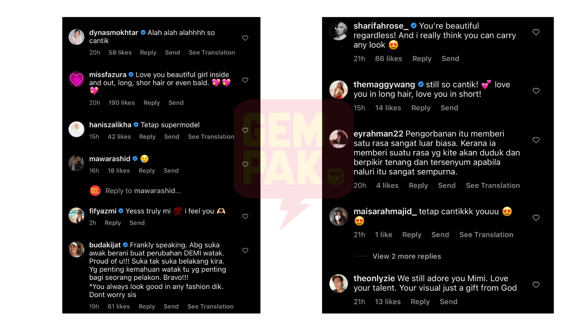The width and height of the screenshot is (587, 330).
Task: Toggle like on maisarahmajid_'s comment
Action: pos(536,217)
